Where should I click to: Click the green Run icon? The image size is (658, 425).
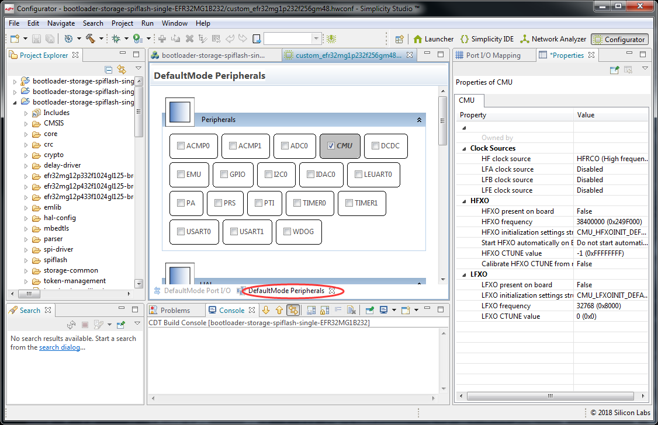137,39
